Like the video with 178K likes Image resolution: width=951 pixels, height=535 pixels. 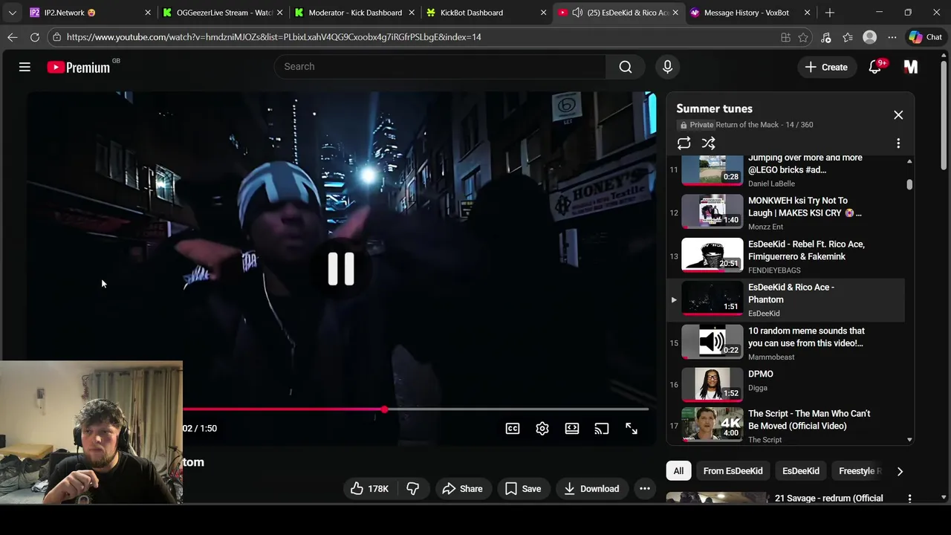(x=370, y=489)
